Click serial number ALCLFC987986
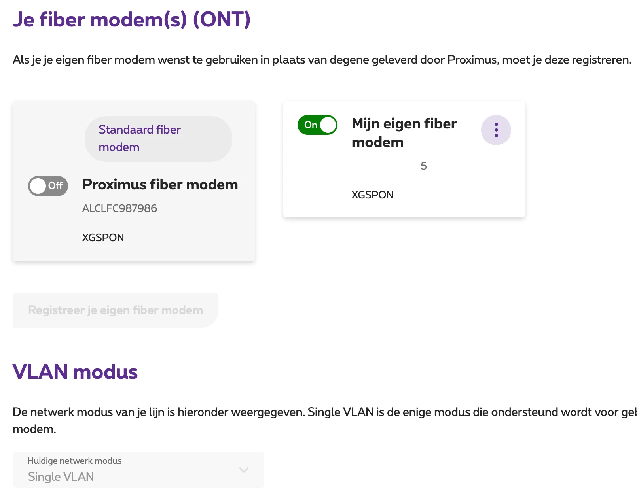 pos(119,208)
